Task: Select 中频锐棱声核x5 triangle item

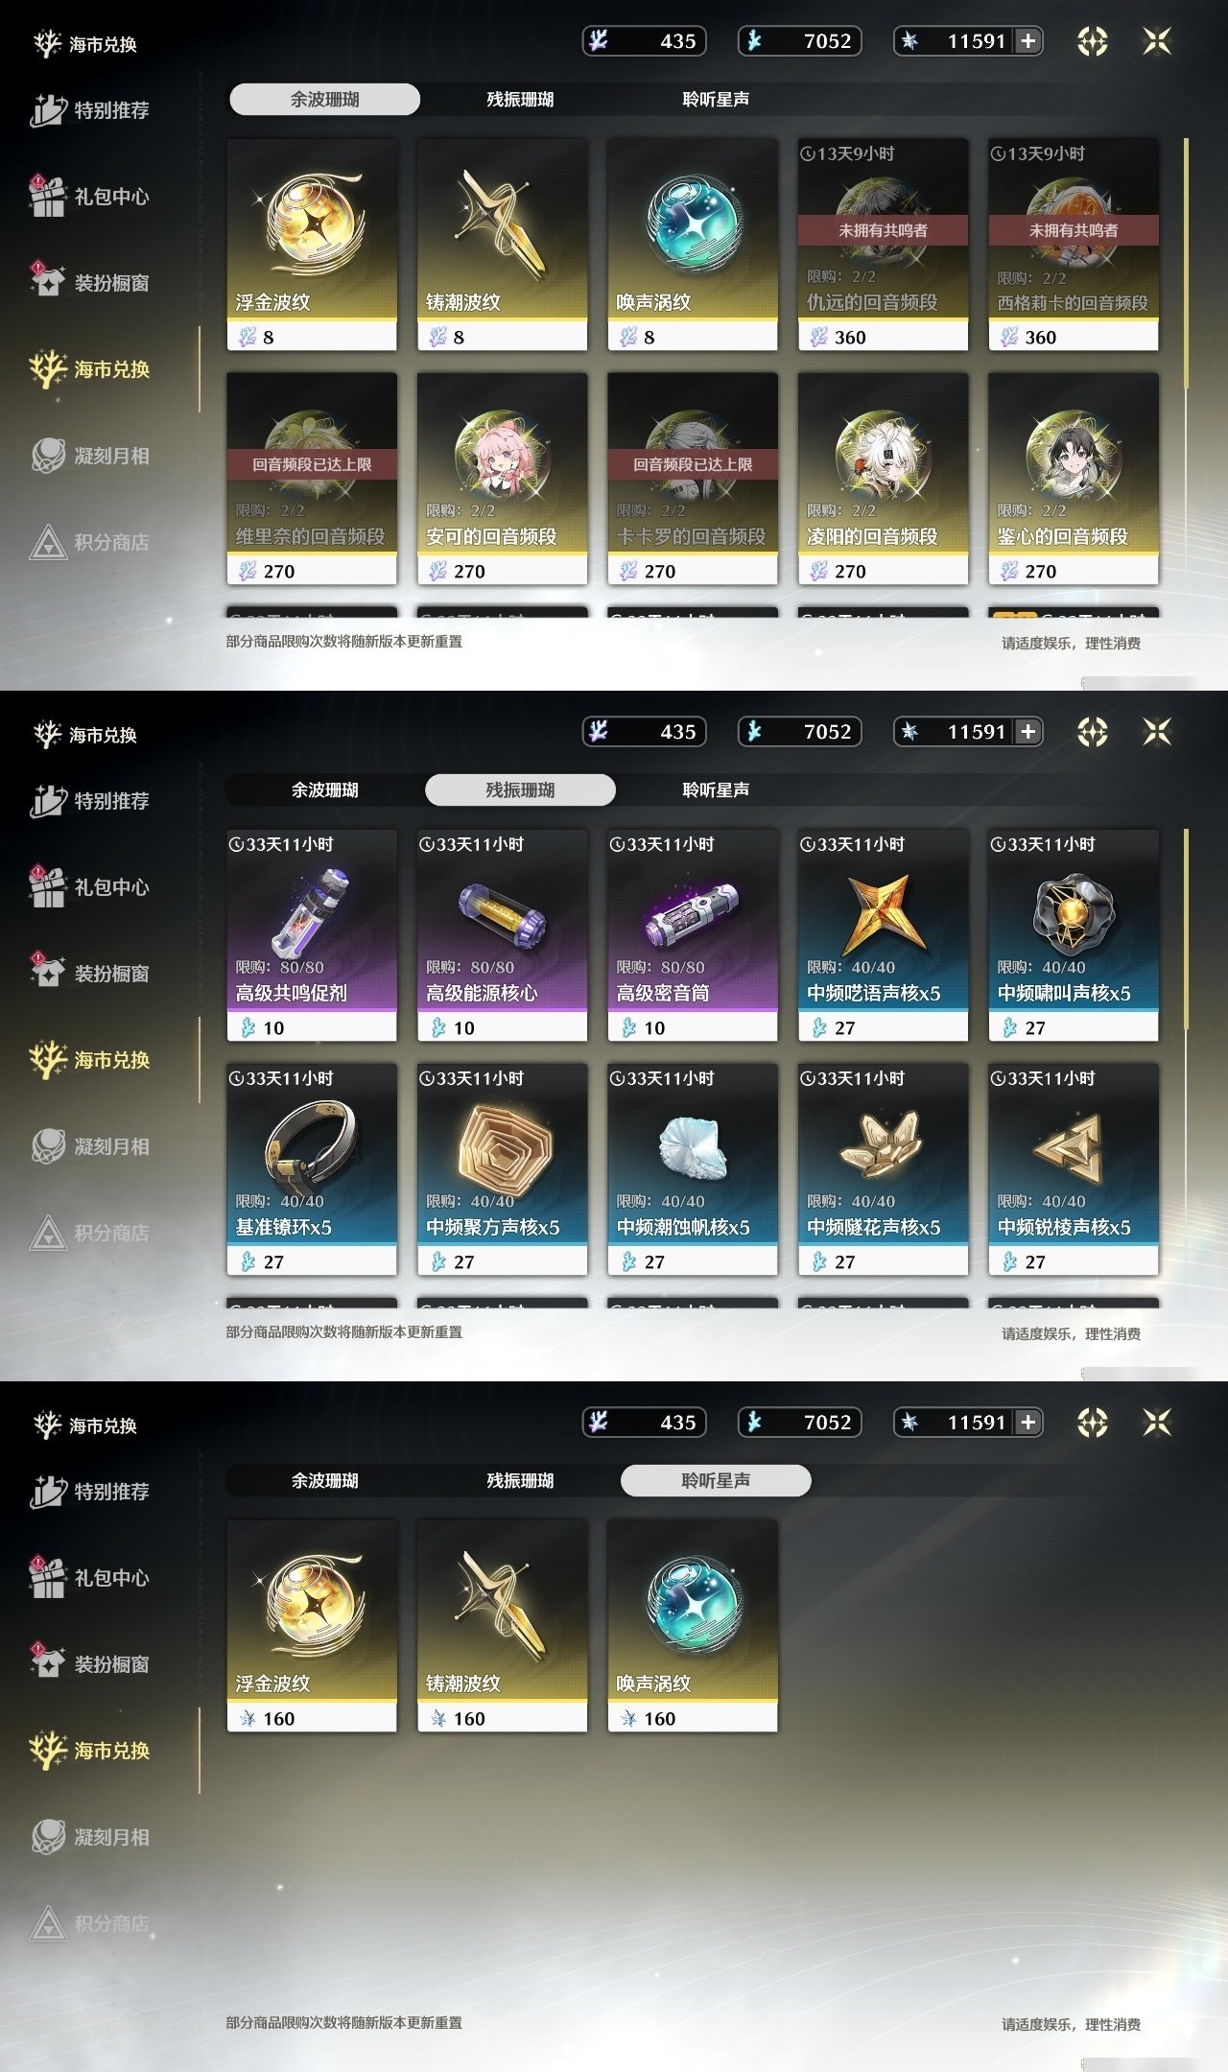Action: tap(1074, 1169)
